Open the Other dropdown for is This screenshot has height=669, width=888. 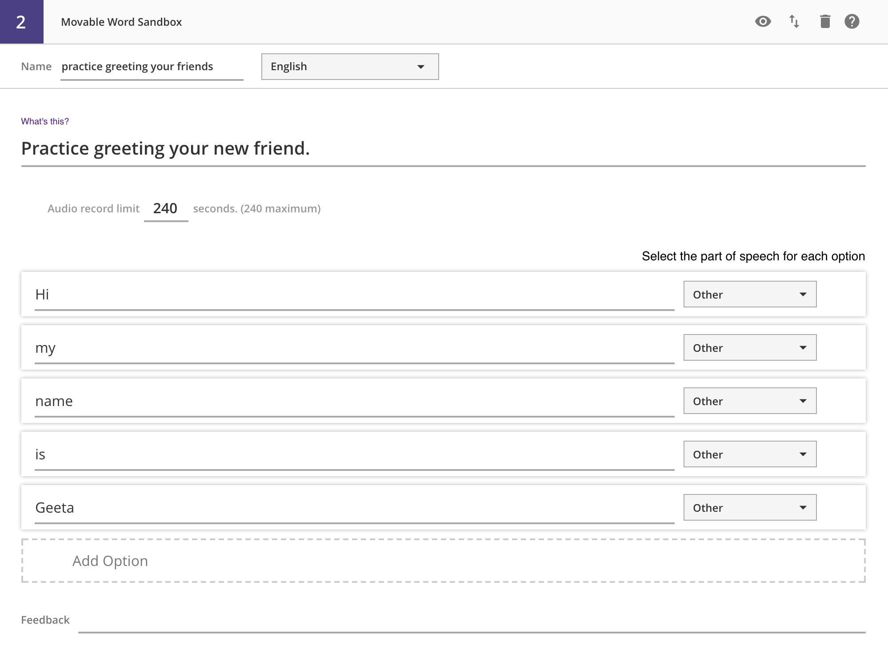[750, 454]
